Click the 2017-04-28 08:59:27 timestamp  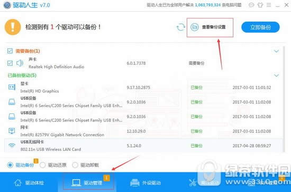coord(252,146)
